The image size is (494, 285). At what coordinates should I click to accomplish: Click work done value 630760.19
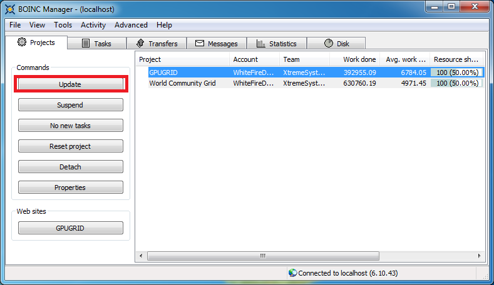click(359, 83)
